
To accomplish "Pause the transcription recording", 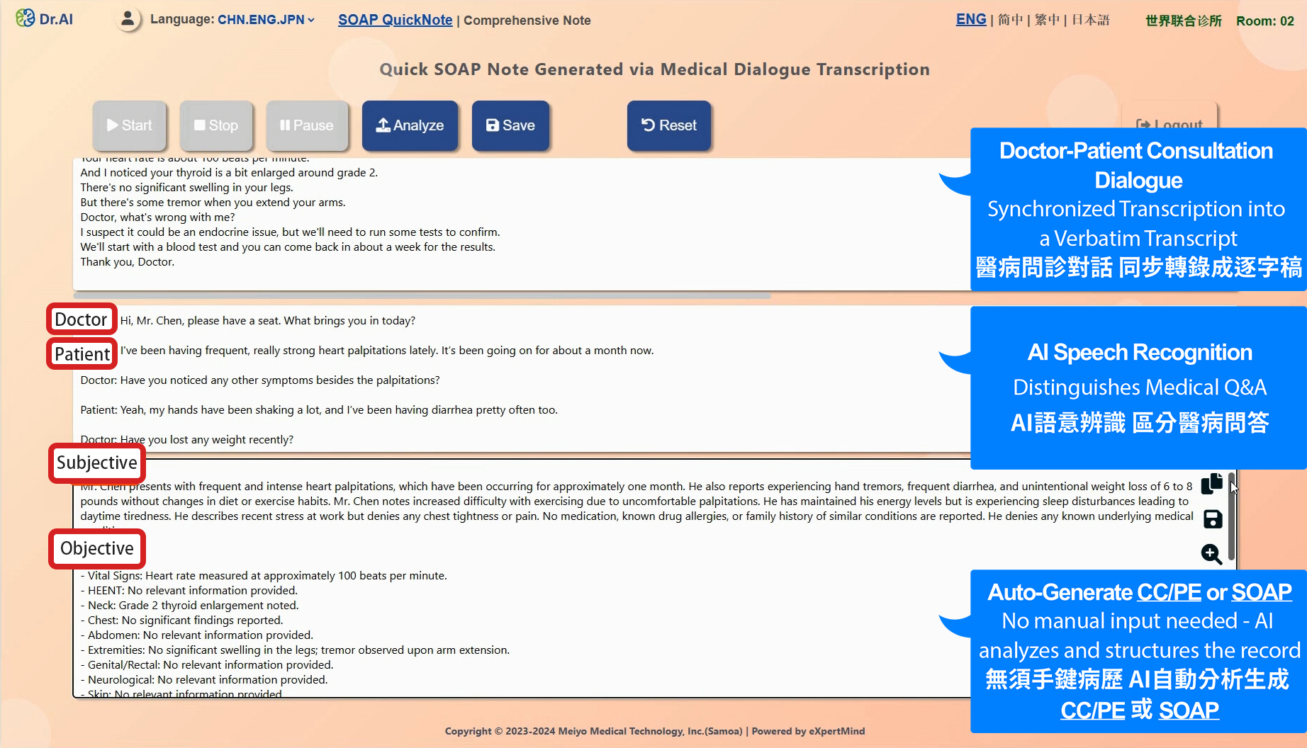I will tap(306, 125).
